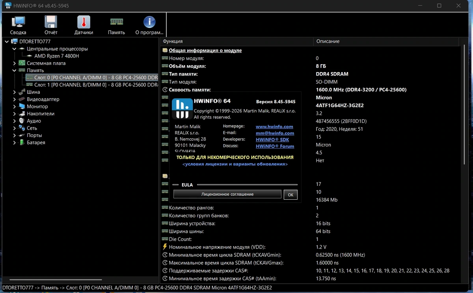Expand the Шина tree node

click(x=15, y=92)
